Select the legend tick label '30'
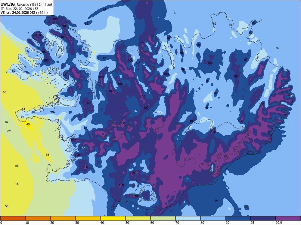 click(77, 223)
